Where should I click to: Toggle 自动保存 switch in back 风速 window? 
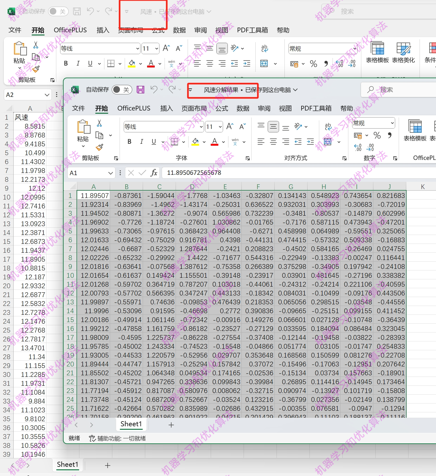59,11
